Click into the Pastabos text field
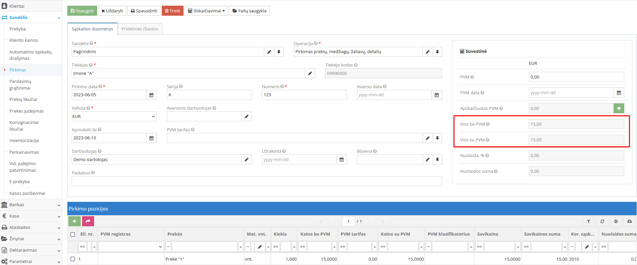This screenshot has height=265, width=637. coord(257,181)
